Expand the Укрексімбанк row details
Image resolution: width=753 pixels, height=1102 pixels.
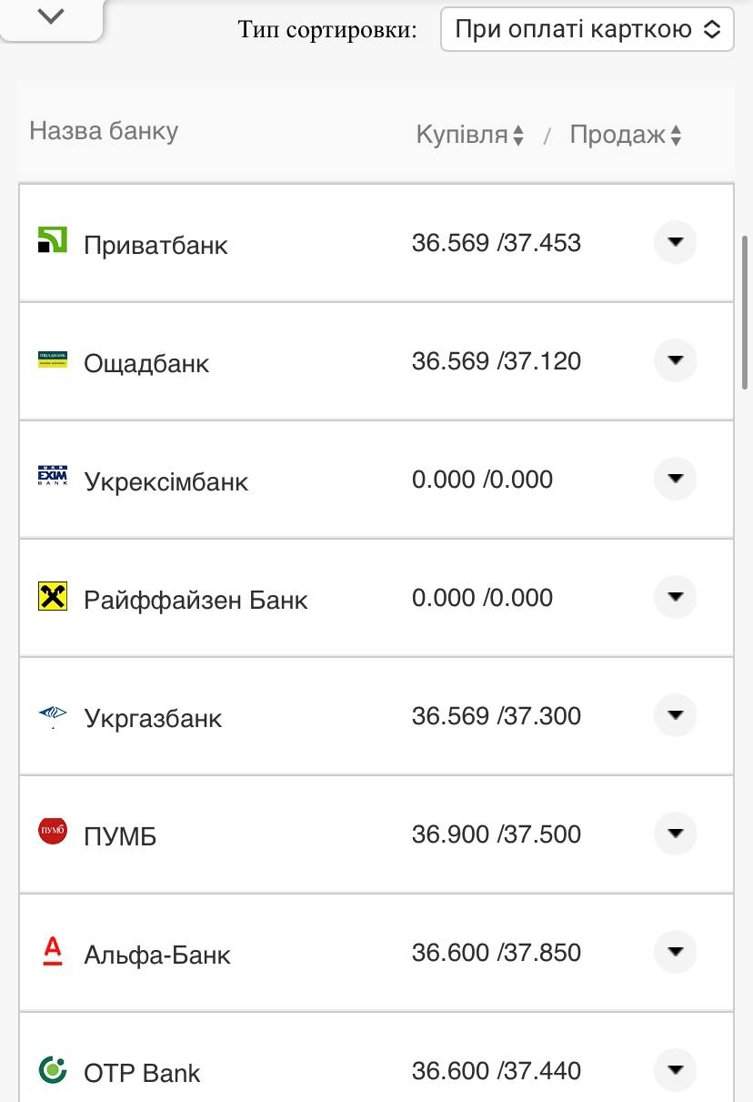coord(675,479)
